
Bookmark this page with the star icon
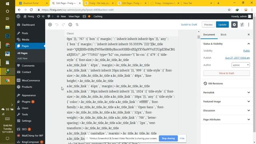coord(229,10)
